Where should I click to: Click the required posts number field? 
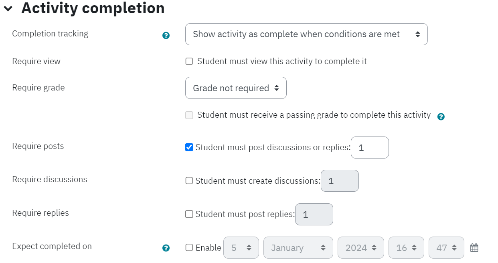click(370, 147)
